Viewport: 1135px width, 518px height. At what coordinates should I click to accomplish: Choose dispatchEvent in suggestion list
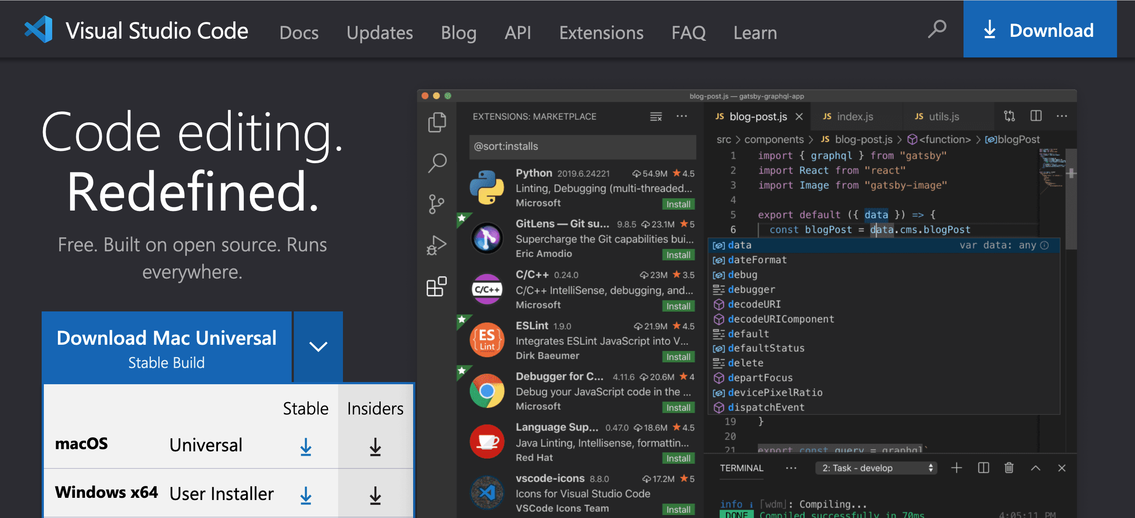(x=883, y=407)
